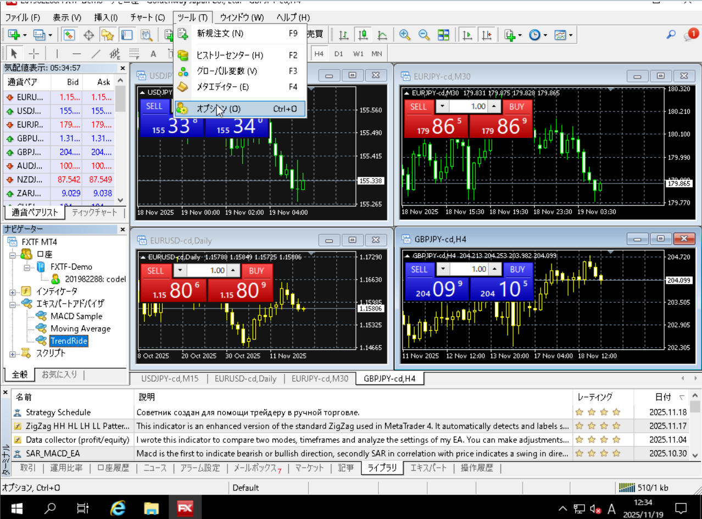Click BUY on the GBPJPY chart
The height and width of the screenshot is (519, 702).
517,269
